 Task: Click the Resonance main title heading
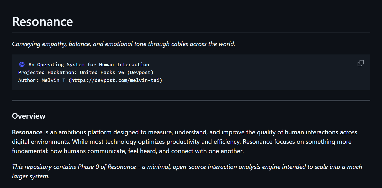42,21
